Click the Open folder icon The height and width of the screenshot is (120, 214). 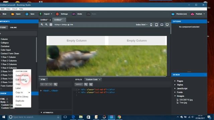tap(13, 14)
